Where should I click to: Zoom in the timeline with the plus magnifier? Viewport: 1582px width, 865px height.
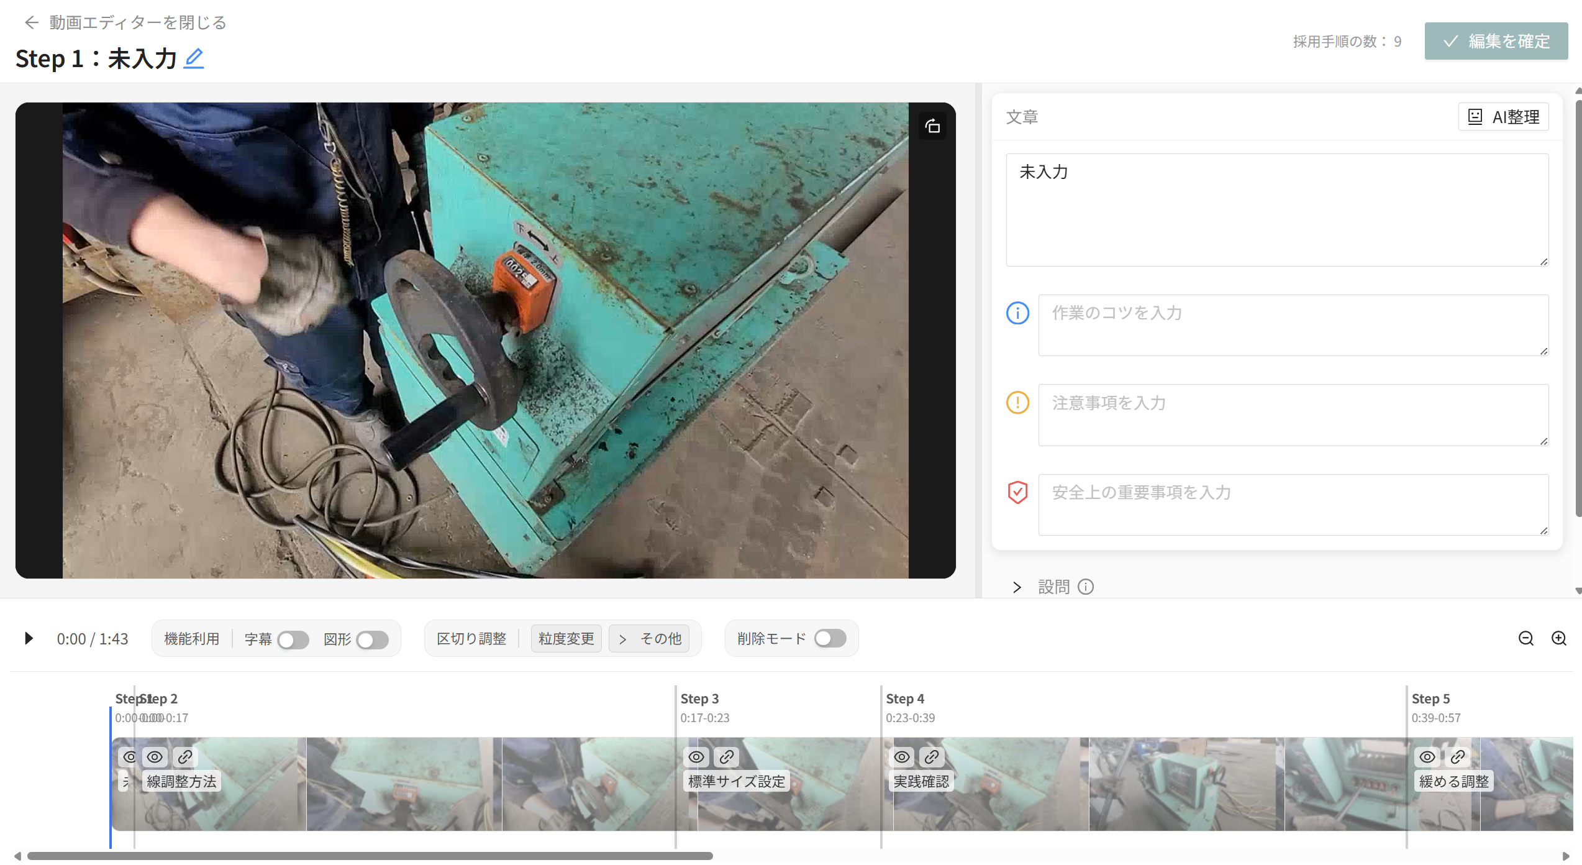tap(1558, 638)
